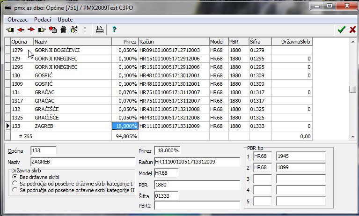Click the Račun field in the form
The height and width of the screenshot is (216, 359).
(x=197, y=162)
